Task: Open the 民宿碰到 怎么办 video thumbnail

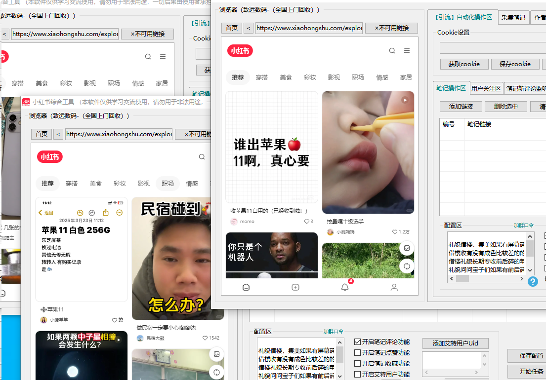Action: point(171,258)
